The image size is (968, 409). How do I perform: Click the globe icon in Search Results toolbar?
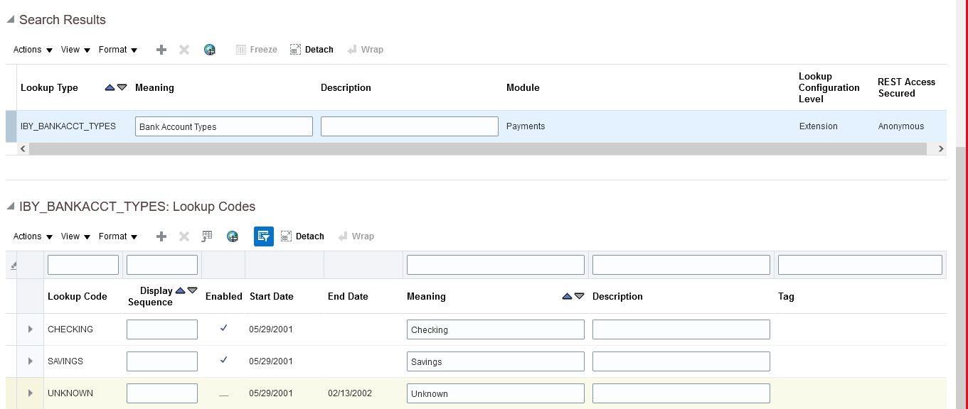pyautogui.click(x=209, y=49)
